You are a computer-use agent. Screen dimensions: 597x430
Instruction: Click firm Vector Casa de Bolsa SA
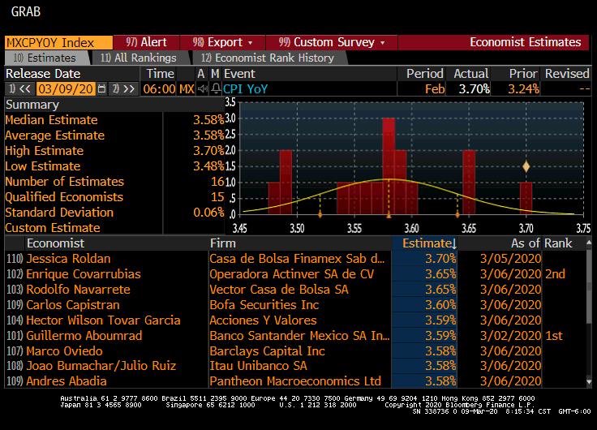[279, 290]
